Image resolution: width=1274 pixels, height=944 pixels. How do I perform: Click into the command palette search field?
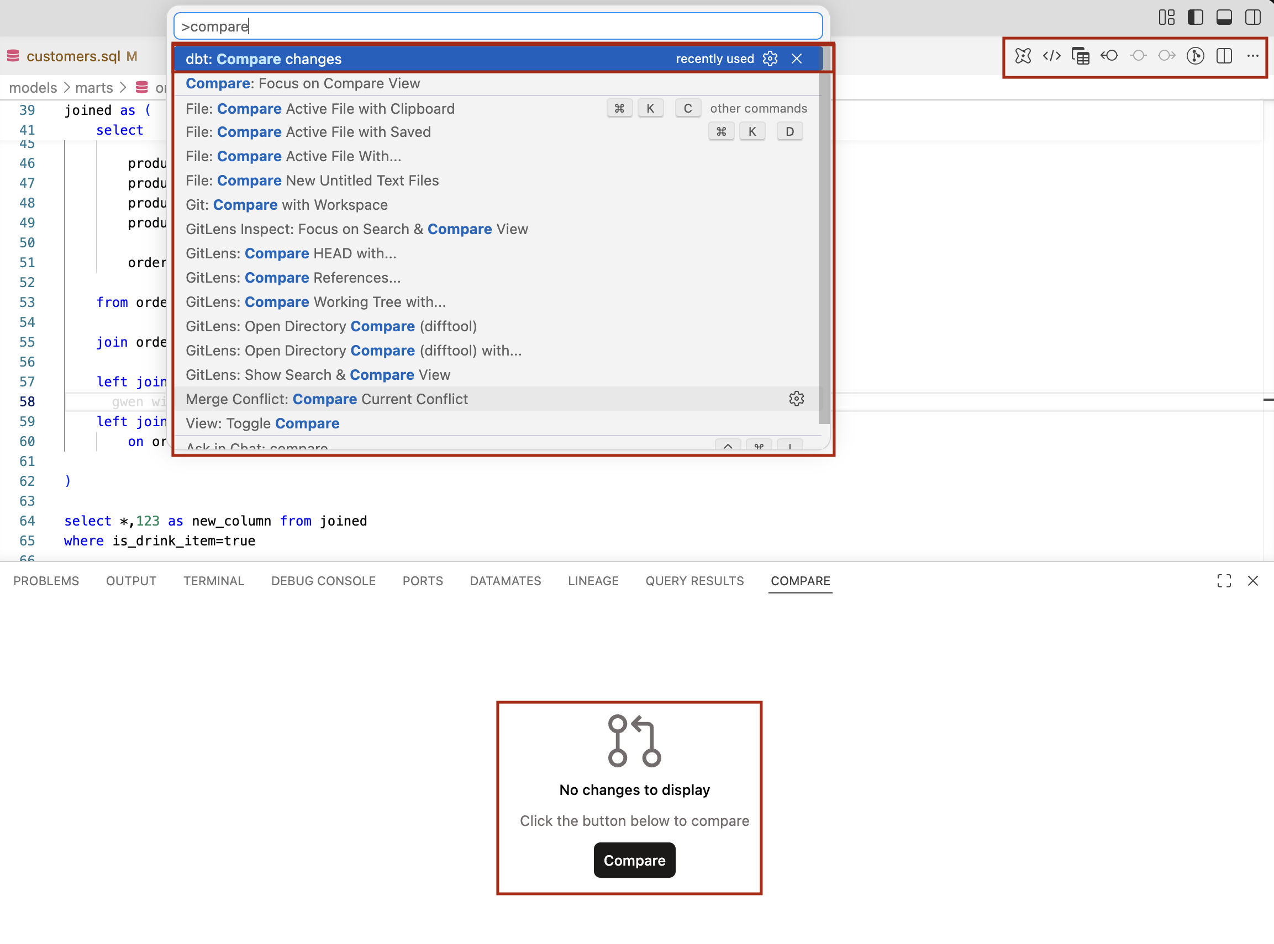coord(497,26)
